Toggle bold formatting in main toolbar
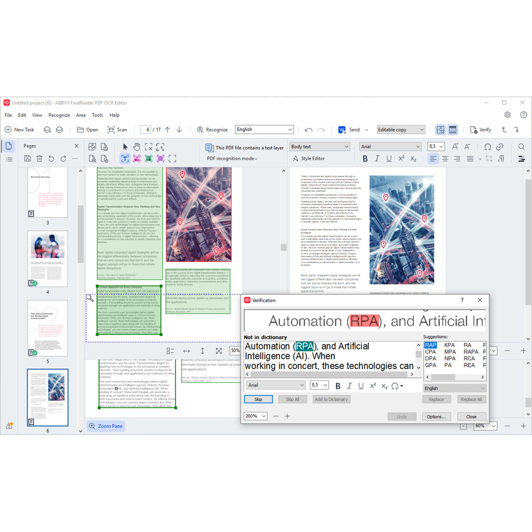 coord(365,158)
